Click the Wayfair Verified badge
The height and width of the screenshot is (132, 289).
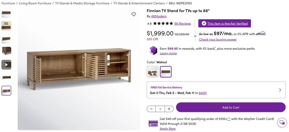coord(225,23)
